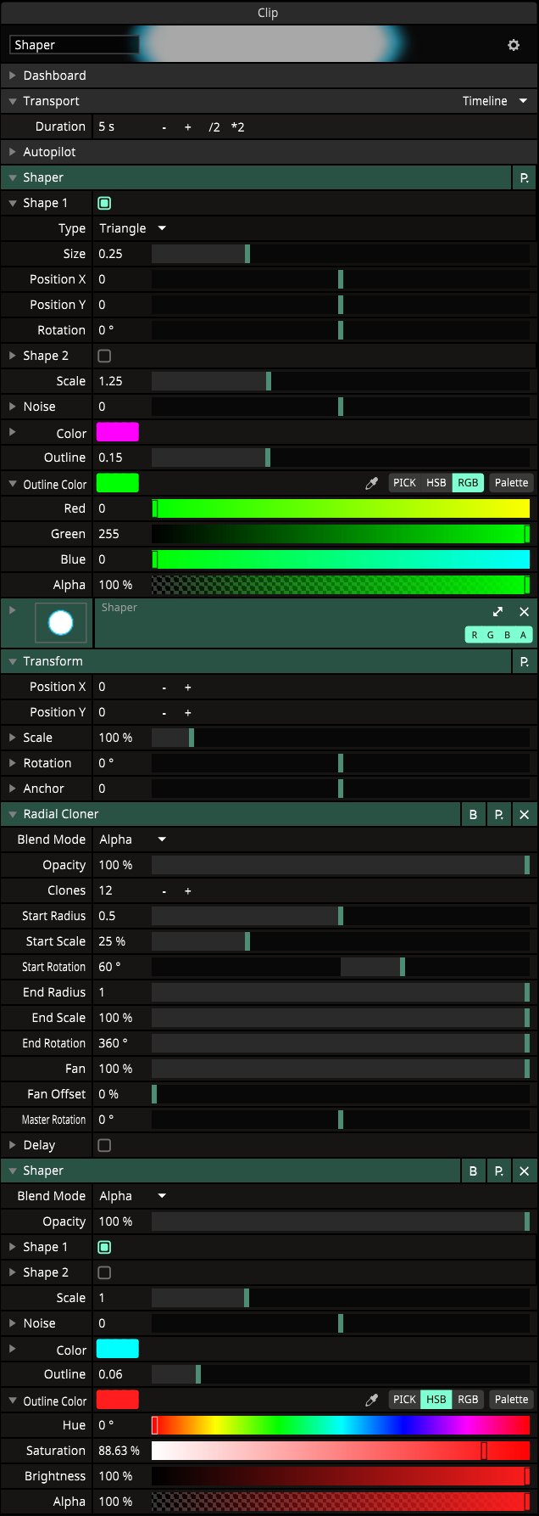Screen dimensions: 539x1516
Task: Switch green outline color to HSB mode
Action: click(x=436, y=483)
